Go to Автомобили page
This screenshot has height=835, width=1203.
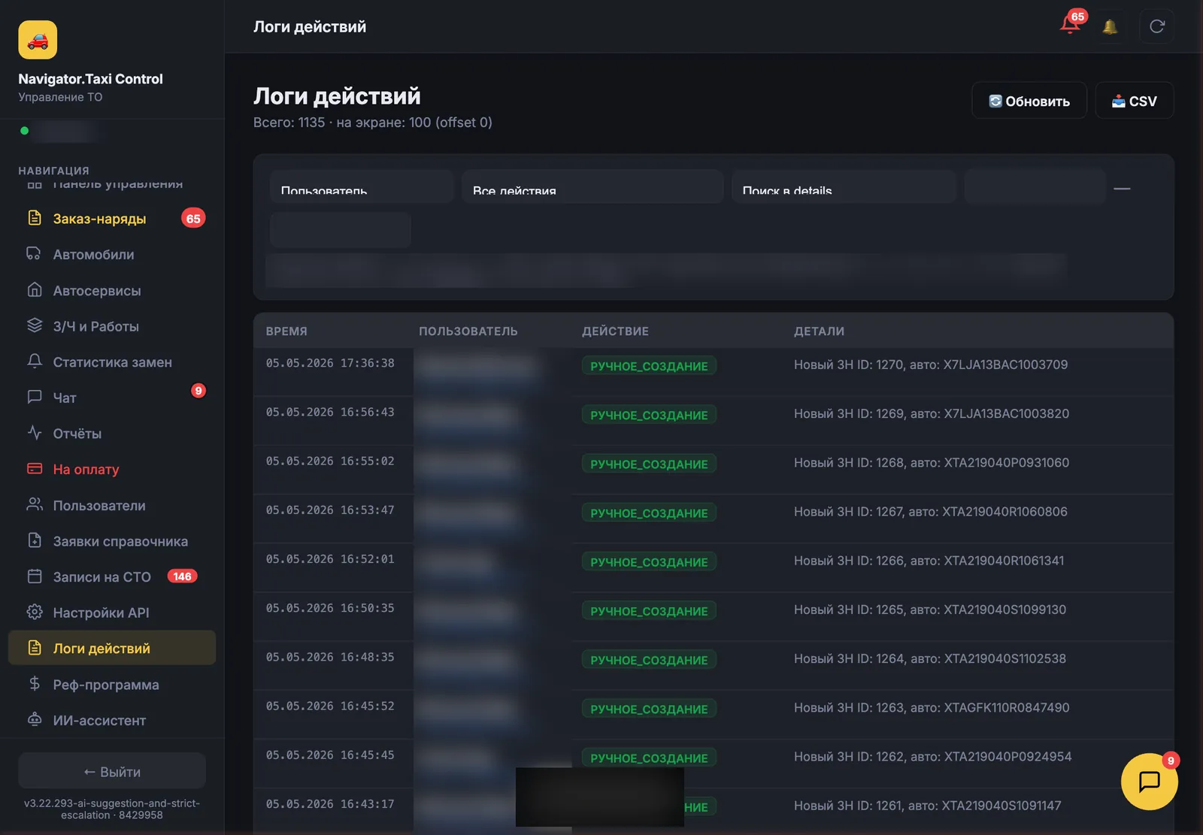[112, 255]
